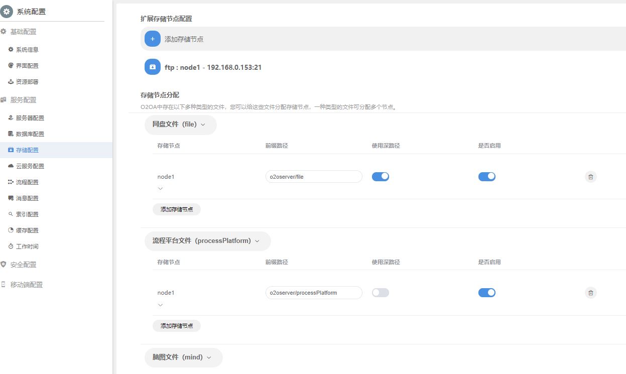Enable 使用深路径 switch for 流程平台文件 node1

[x=381, y=293]
